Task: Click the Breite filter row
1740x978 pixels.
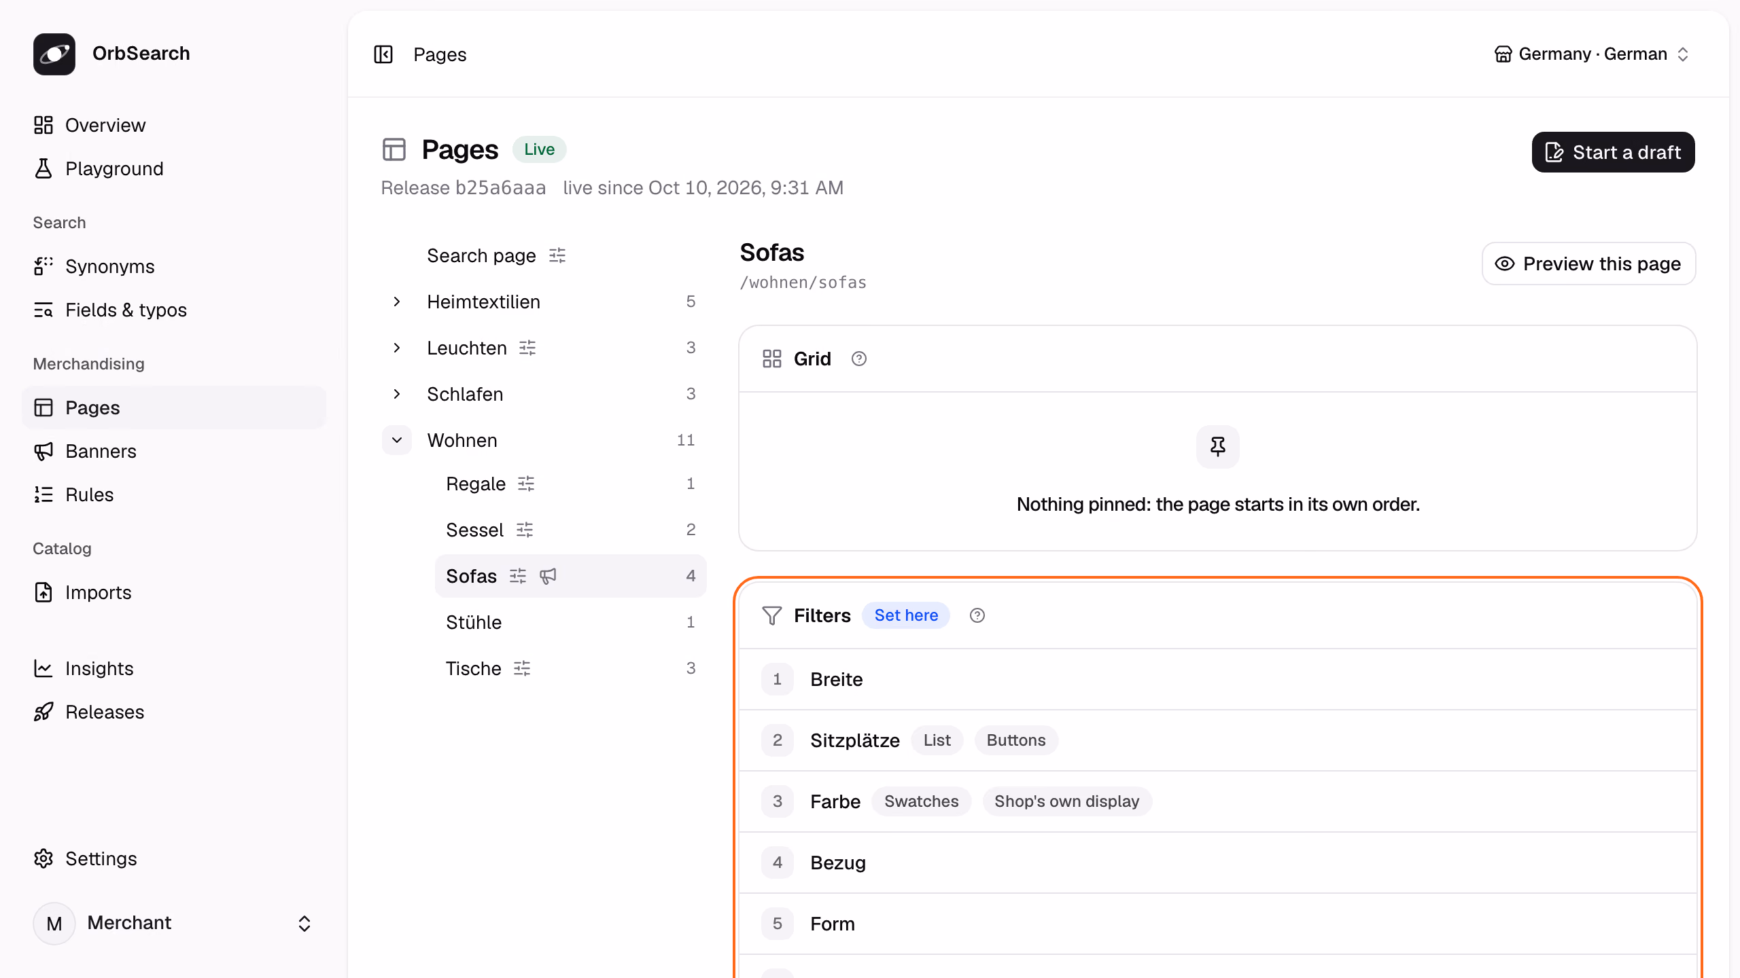Action: 1217,679
